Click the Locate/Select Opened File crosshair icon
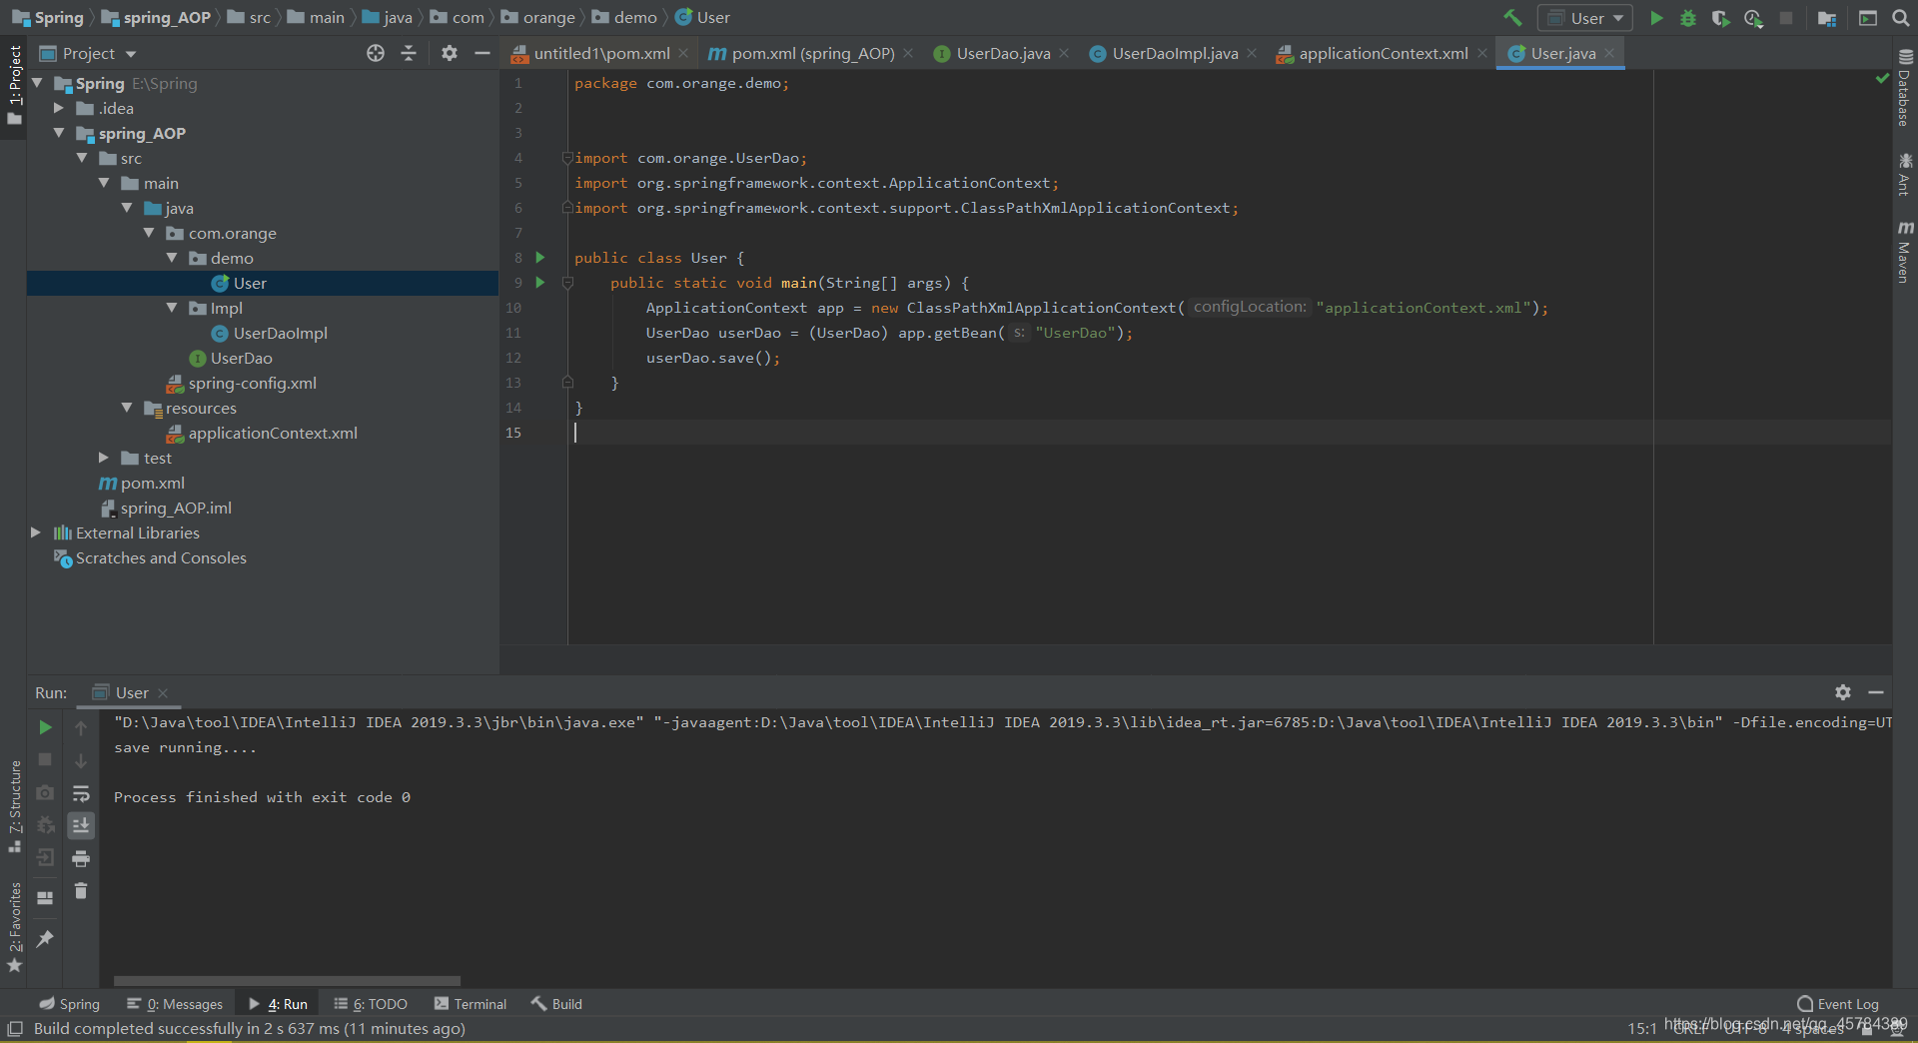This screenshot has width=1918, height=1043. pos(376,53)
